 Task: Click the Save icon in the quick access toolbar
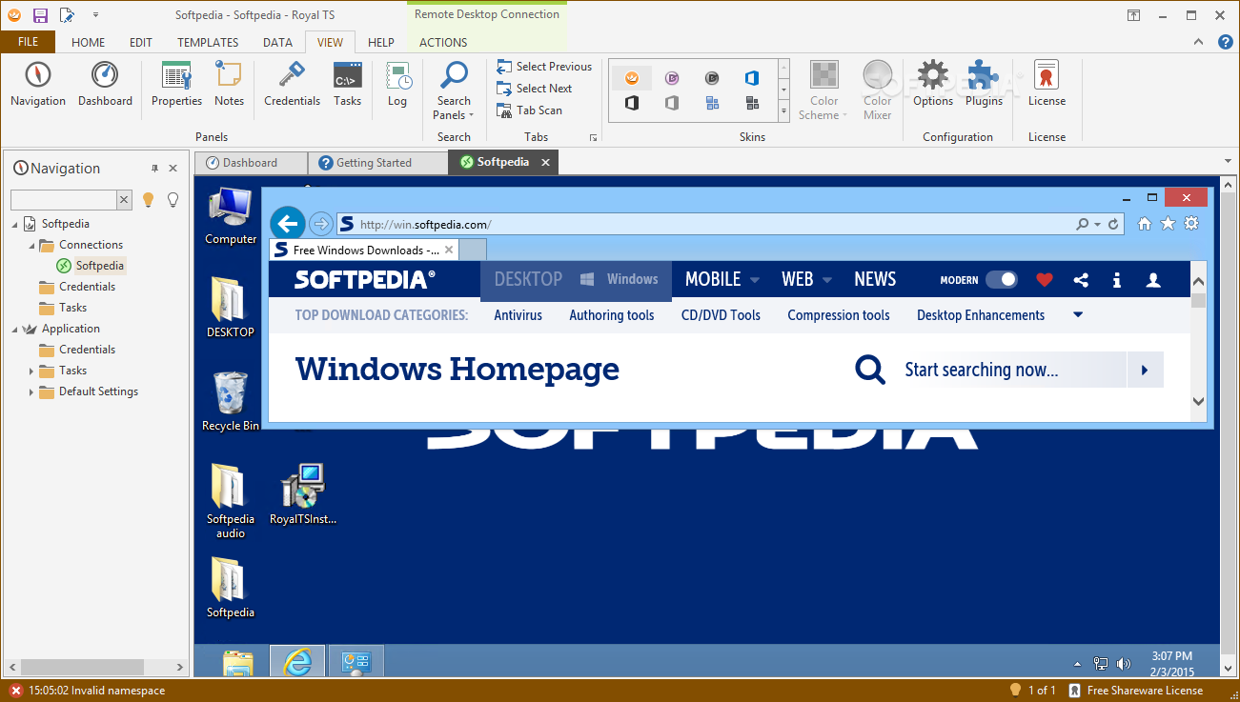pos(40,15)
